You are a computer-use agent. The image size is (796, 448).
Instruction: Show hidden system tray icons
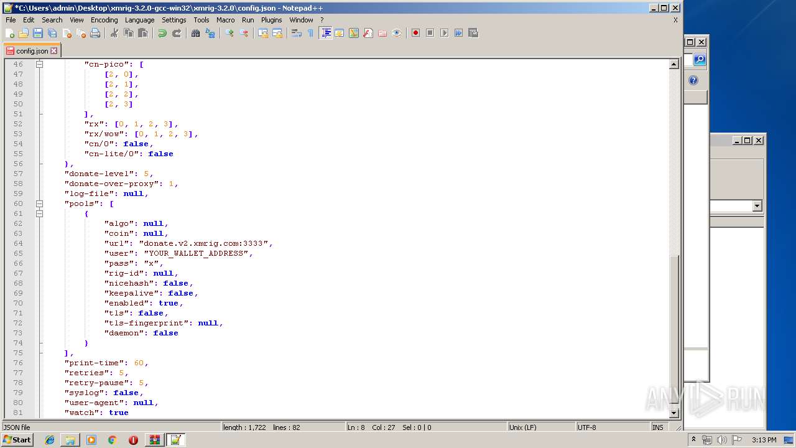[694, 440]
